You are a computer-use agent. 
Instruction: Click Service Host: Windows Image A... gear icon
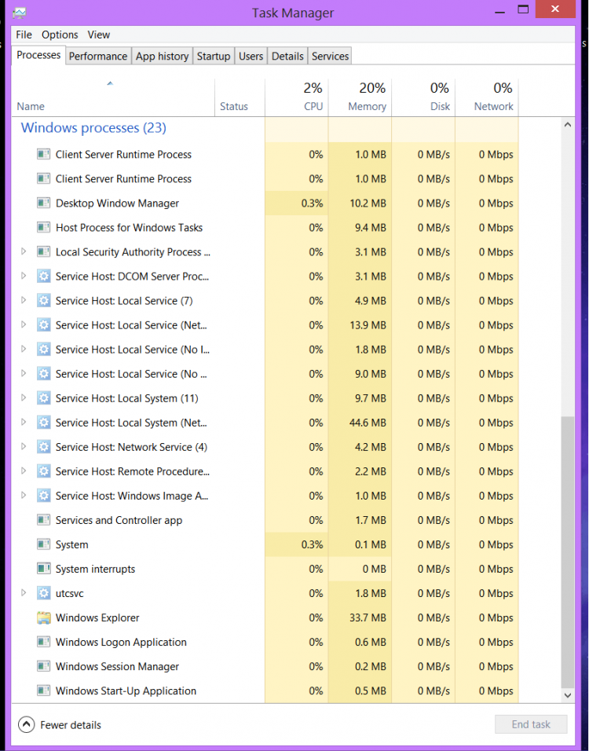click(43, 496)
